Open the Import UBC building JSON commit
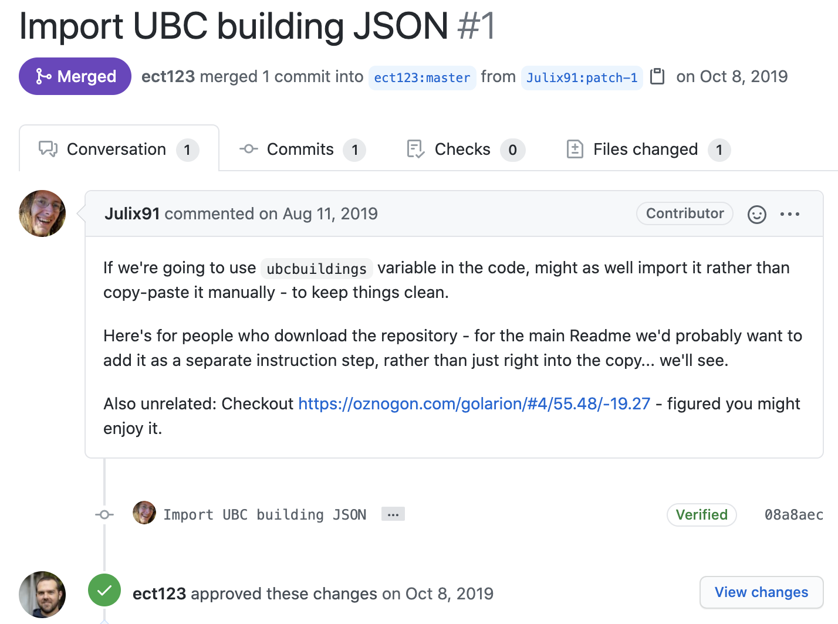The height and width of the screenshot is (624, 838). tap(265, 514)
